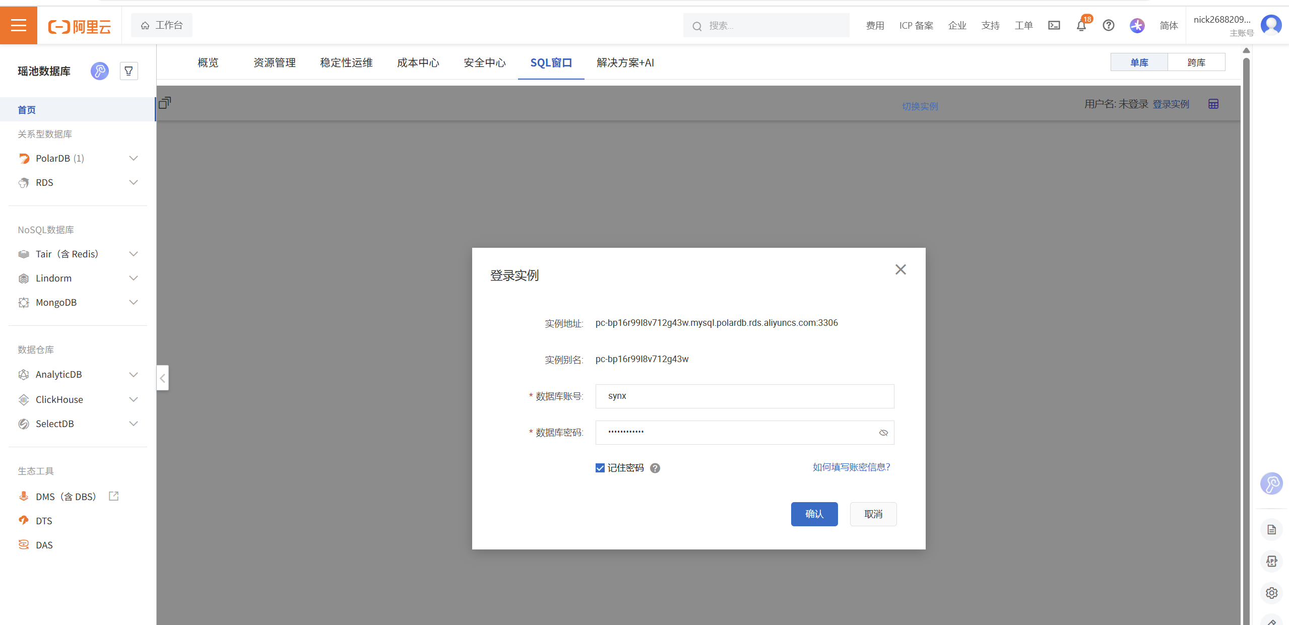Open the Cloud Shell terminal icon
The width and height of the screenshot is (1289, 625).
1054,25
